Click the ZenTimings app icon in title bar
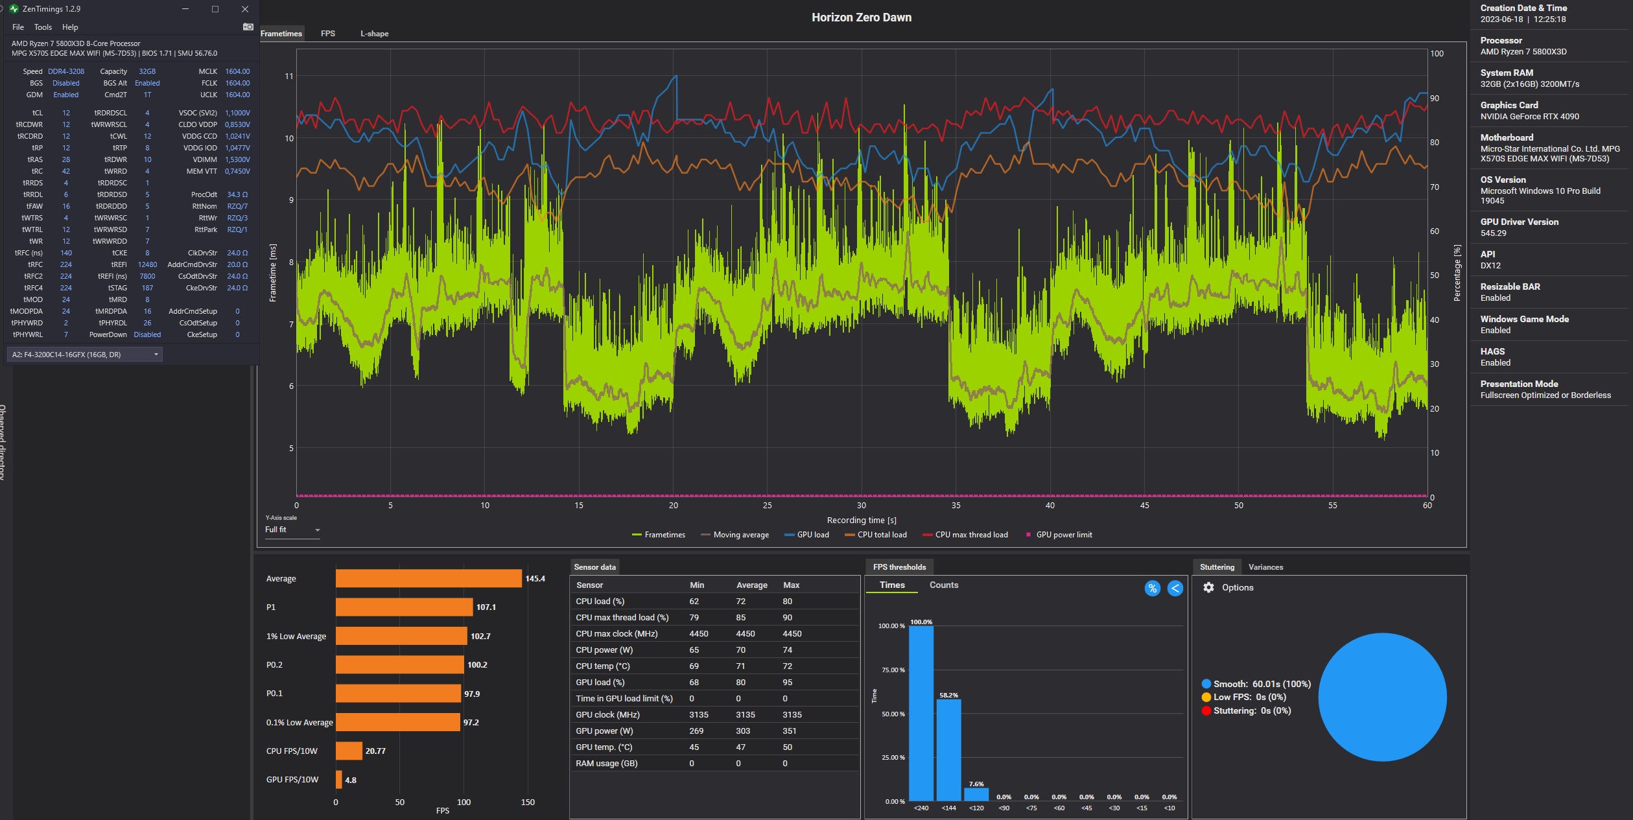Screen dimensions: 1633x820 (14, 9)
